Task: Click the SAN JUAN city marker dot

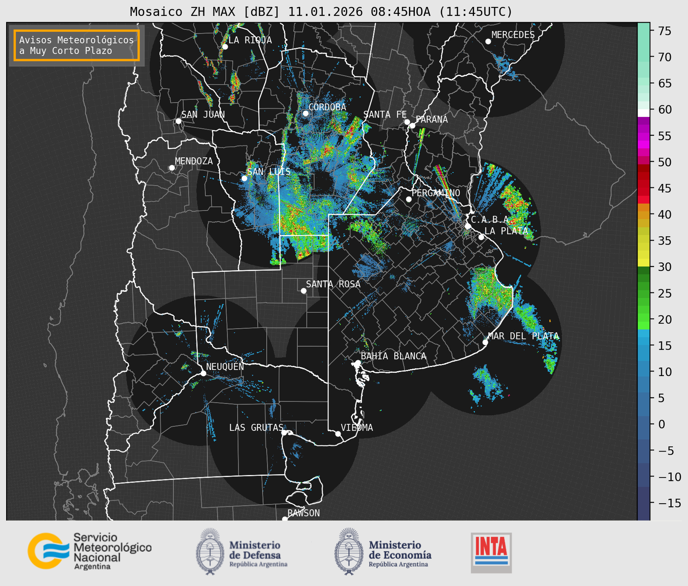Action: (178, 121)
